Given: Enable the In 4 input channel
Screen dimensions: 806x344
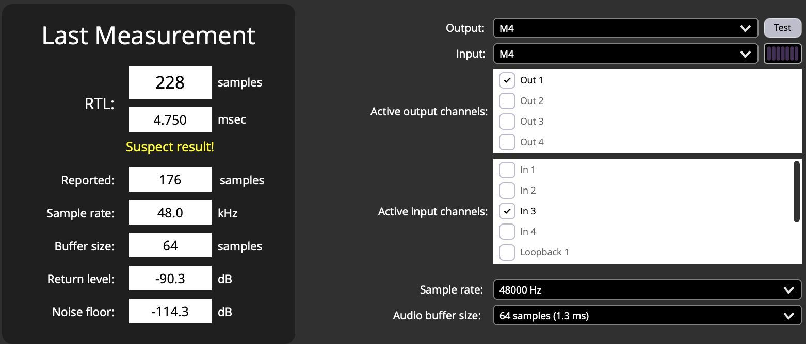Looking at the screenshot, I should click(507, 232).
